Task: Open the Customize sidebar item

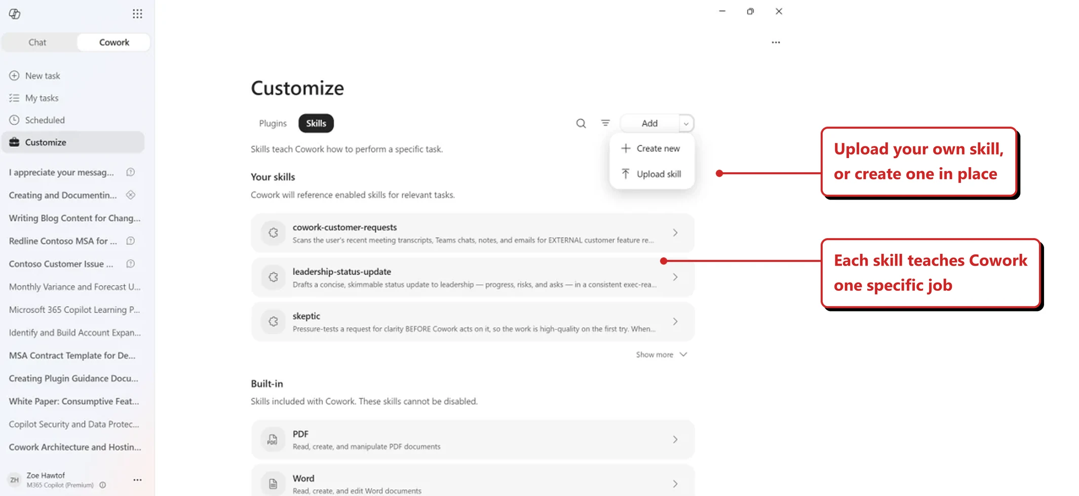Action: (73, 142)
